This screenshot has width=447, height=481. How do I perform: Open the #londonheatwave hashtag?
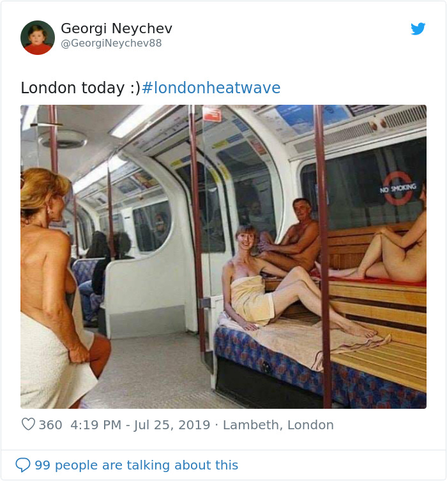pos(211,88)
